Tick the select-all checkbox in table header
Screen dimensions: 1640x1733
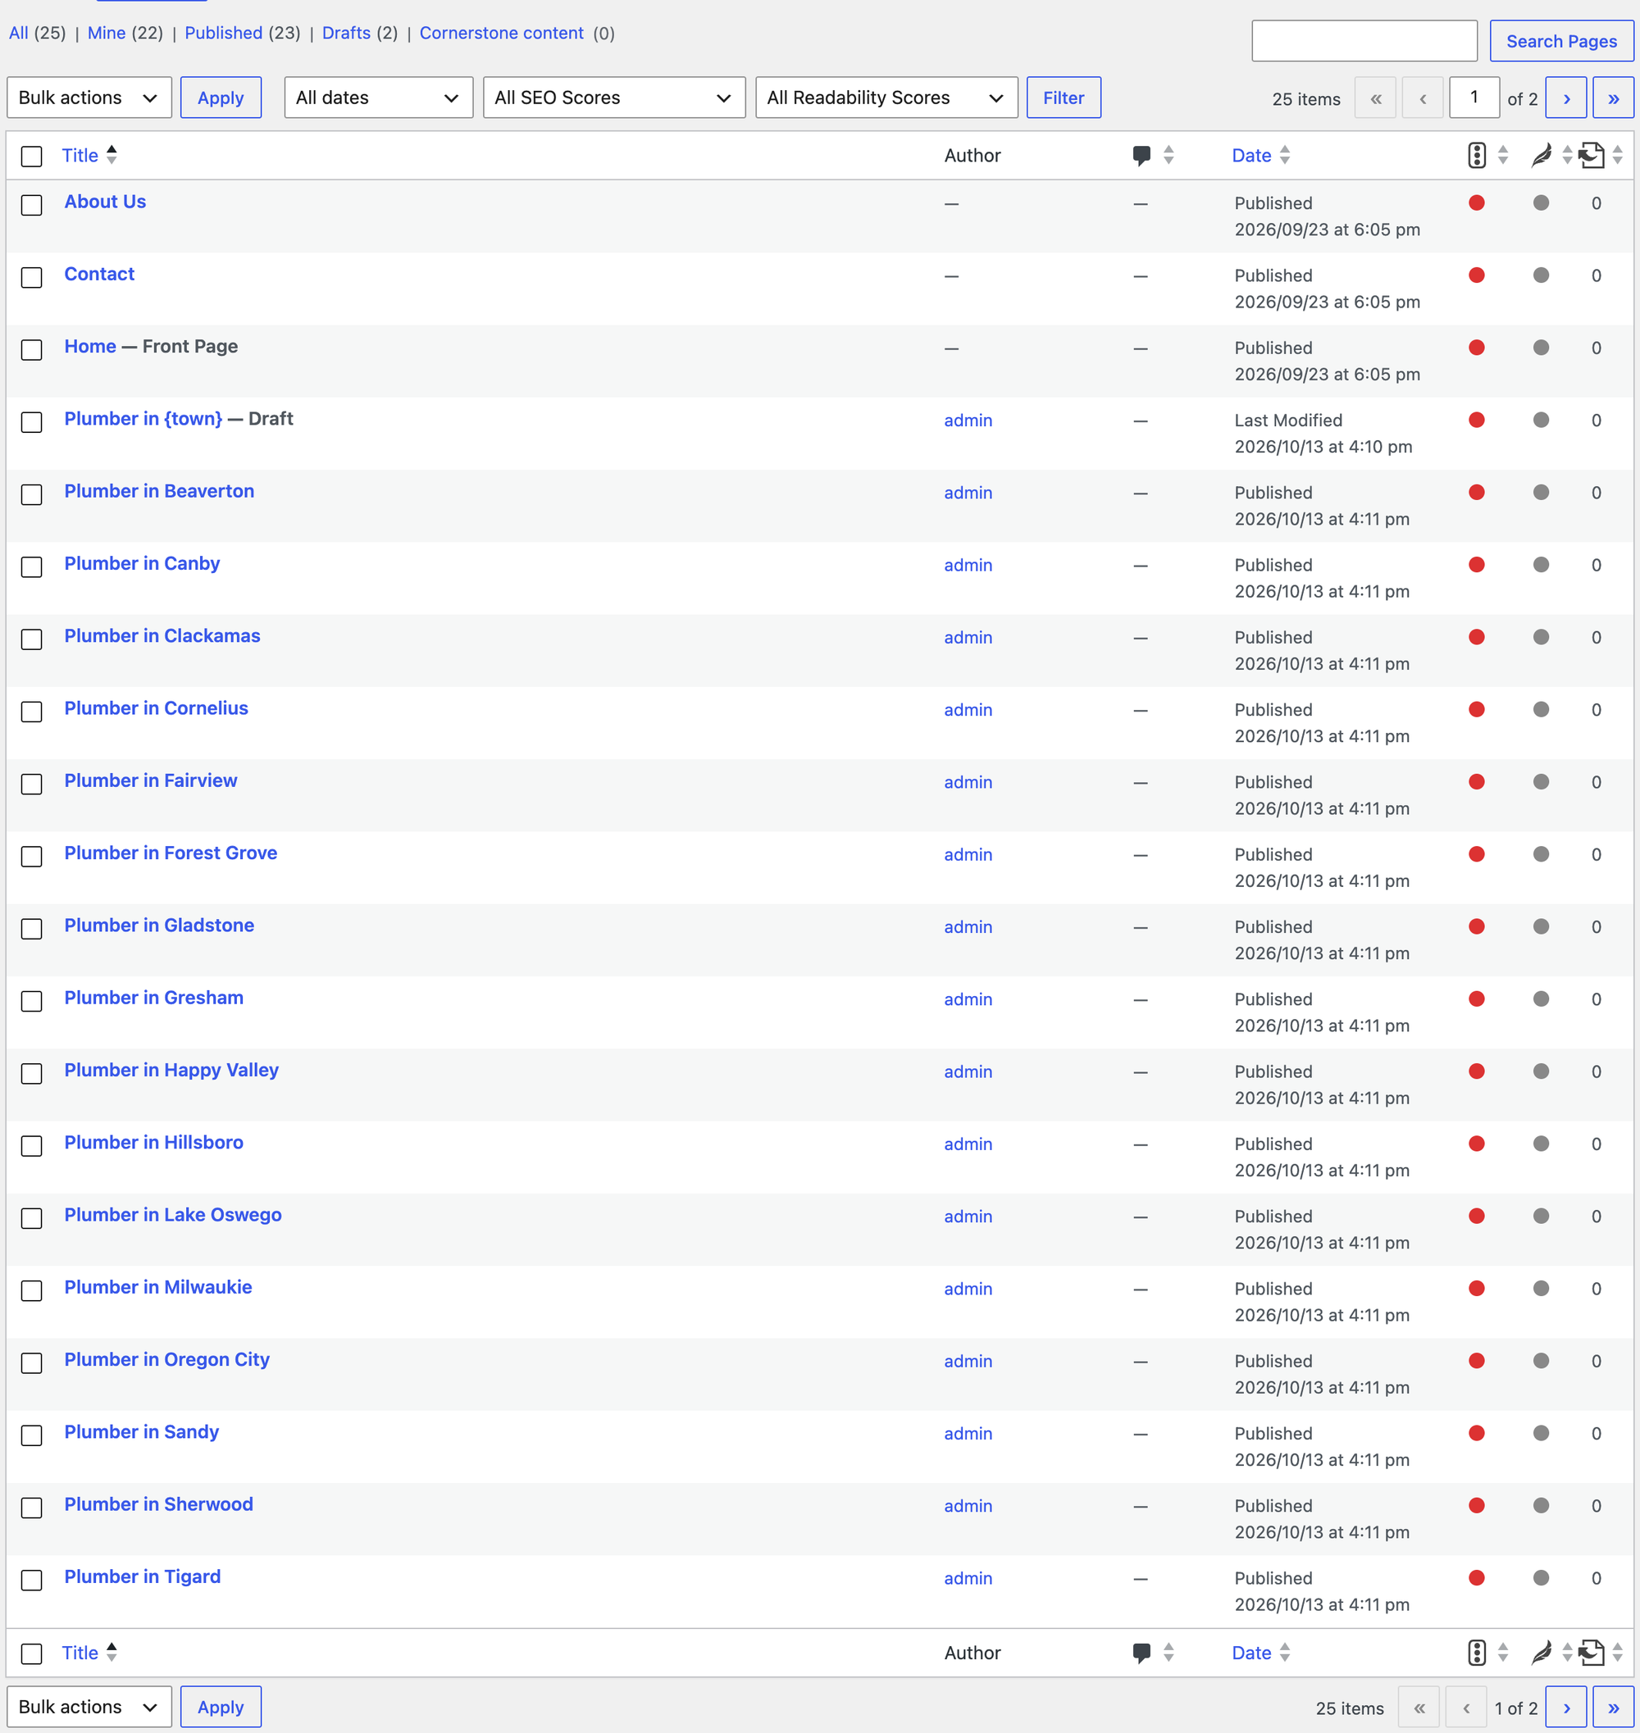click(31, 157)
